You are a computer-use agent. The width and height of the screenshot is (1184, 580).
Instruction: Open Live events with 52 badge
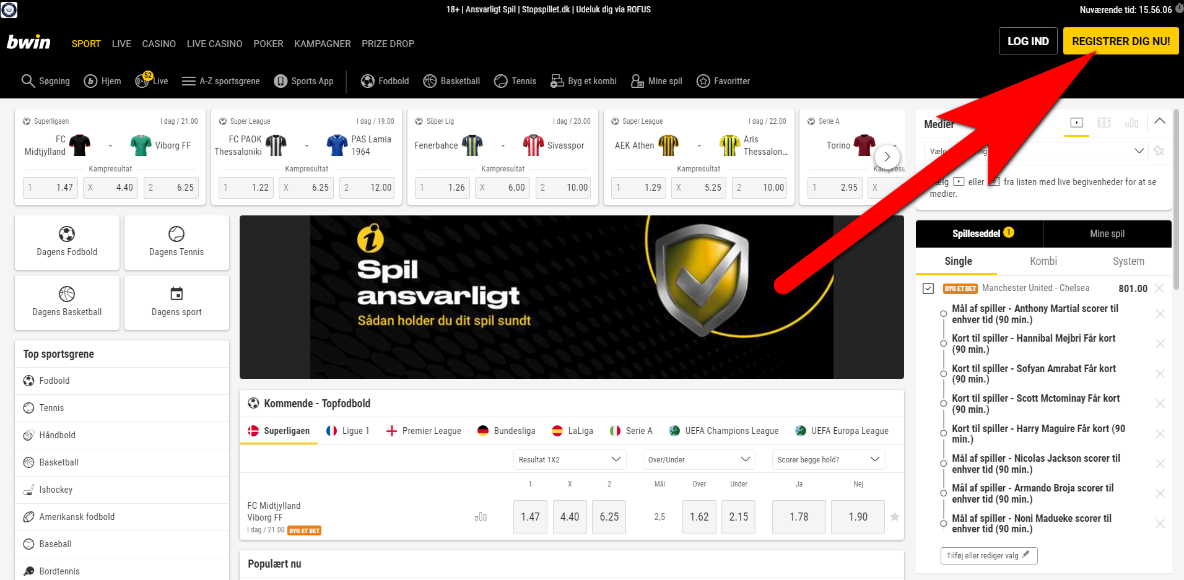(x=152, y=80)
